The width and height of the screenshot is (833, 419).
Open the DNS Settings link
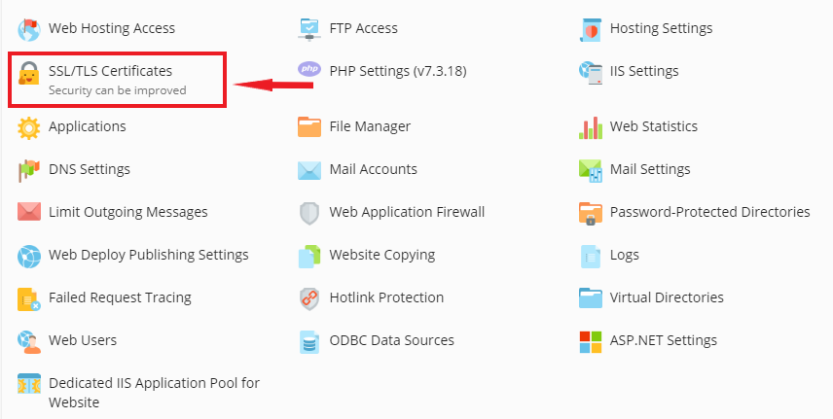coord(90,169)
